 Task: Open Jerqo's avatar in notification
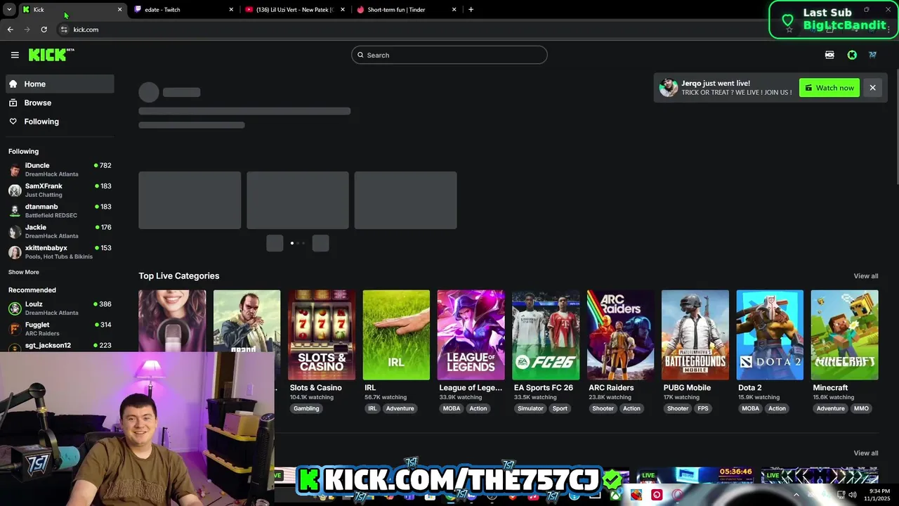point(669,88)
